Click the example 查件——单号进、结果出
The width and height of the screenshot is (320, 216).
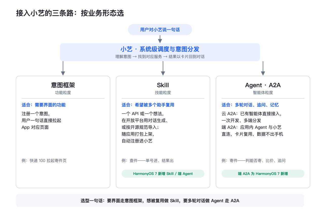(x=147, y=161)
